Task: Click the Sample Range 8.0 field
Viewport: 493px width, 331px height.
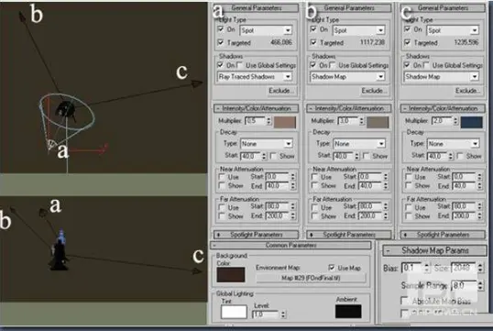Action: 464,286
